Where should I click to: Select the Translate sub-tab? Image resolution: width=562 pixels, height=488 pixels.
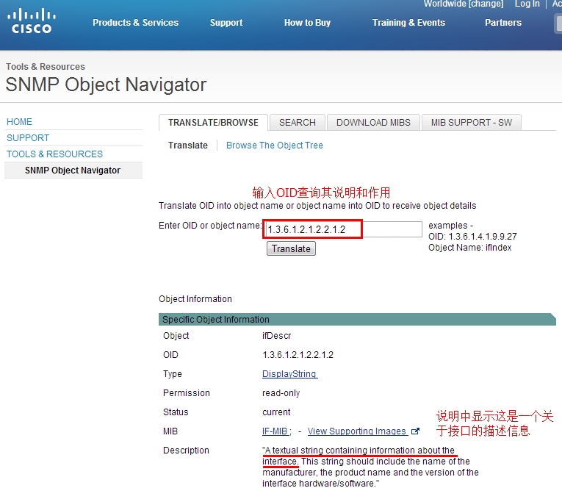click(188, 146)
